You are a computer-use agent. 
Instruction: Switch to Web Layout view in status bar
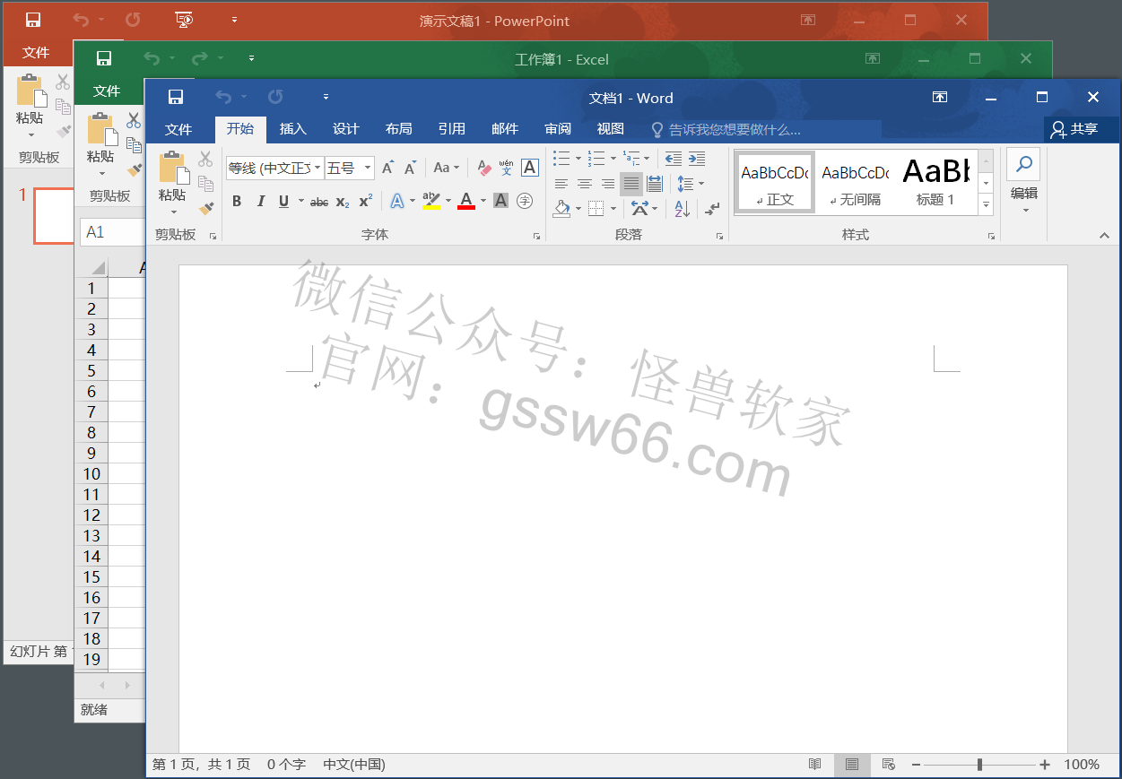click(x=888, y=765)
